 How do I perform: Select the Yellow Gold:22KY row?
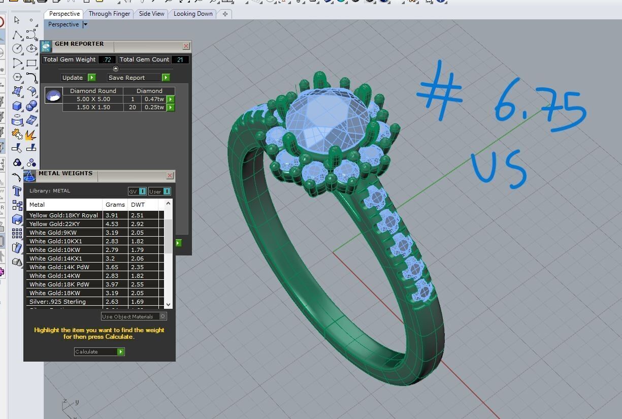pos(95,224)
